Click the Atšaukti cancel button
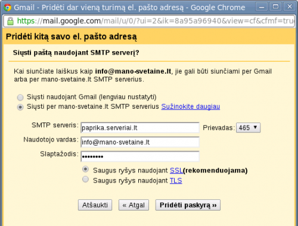The image size is (298, 226). (x=95, y=205)
